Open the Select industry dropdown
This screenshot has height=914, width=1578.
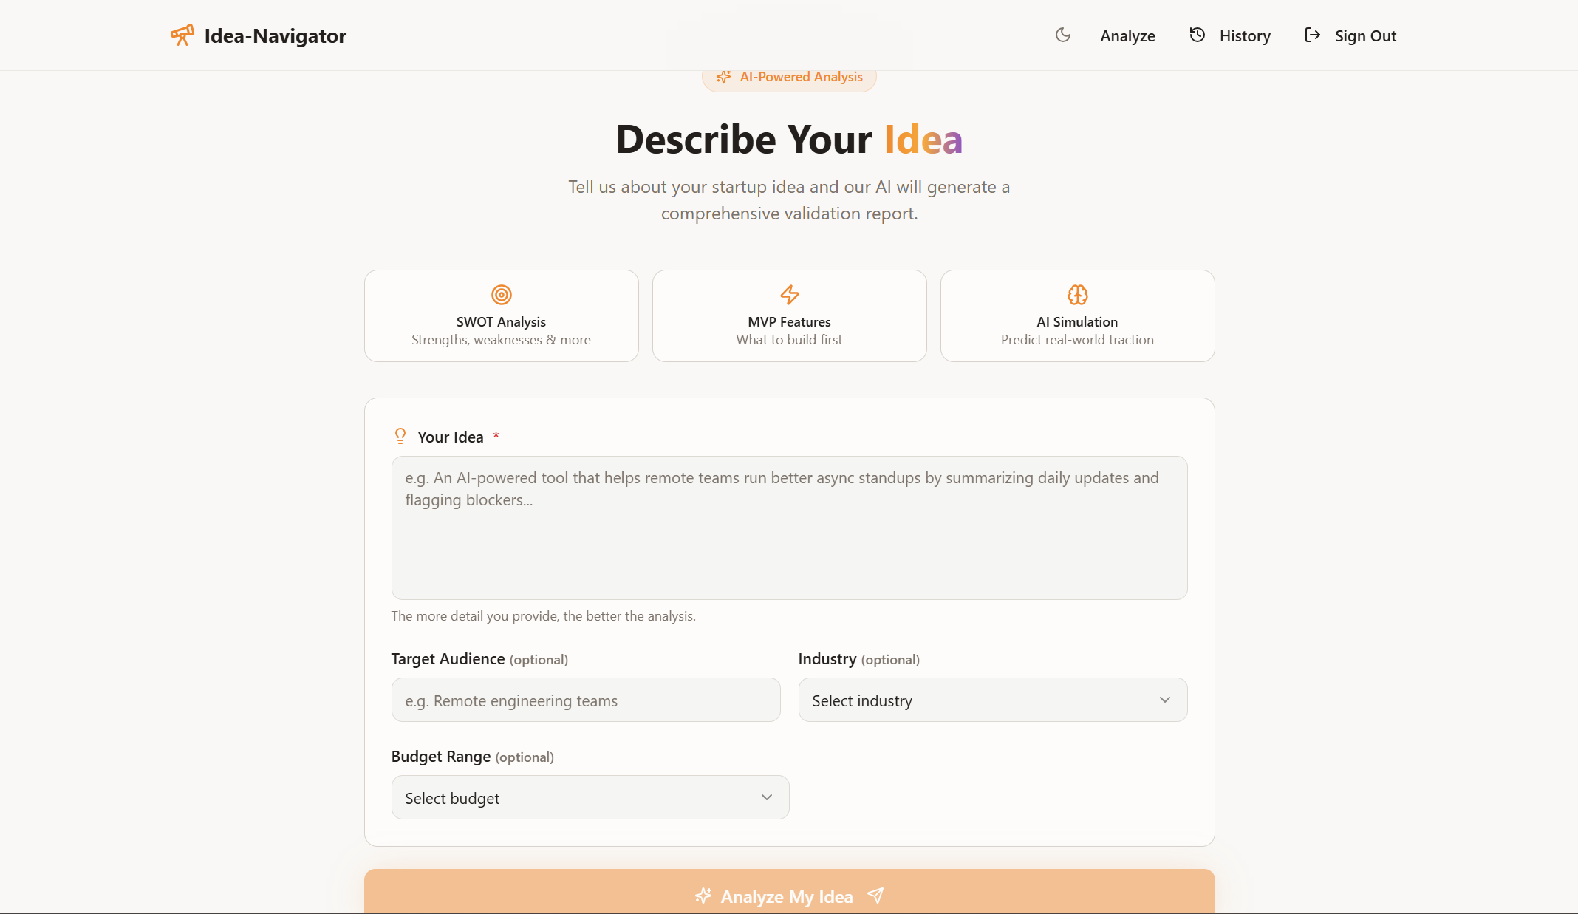coord(991,700)
